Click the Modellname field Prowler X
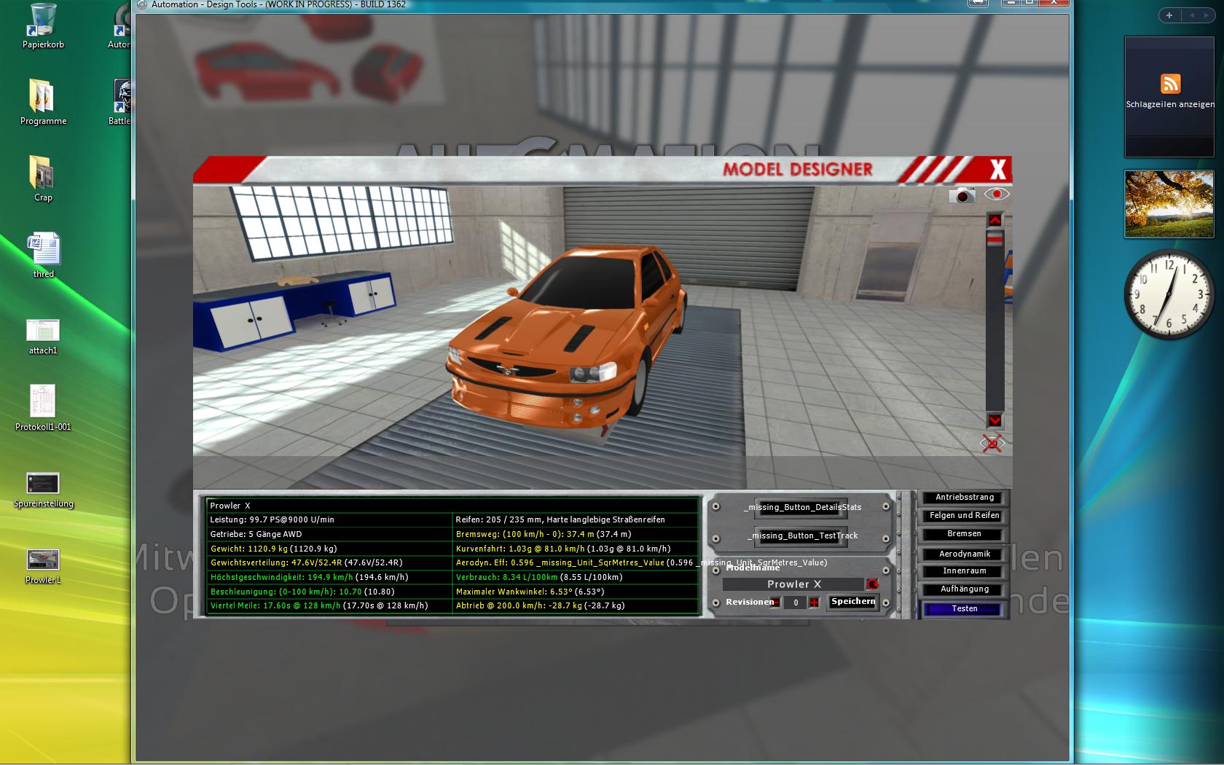Image resolution: width=1224 pixels, height=765 pixels. point(793,584)
